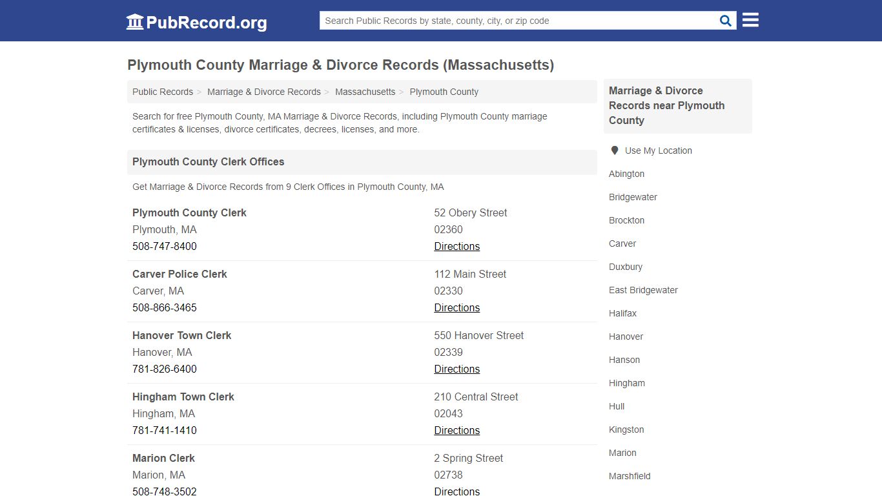The image size is (882, 496).
Task: Click the sidebar 'Records near Plymouth County' heading
Action: (x=666, y=105)
